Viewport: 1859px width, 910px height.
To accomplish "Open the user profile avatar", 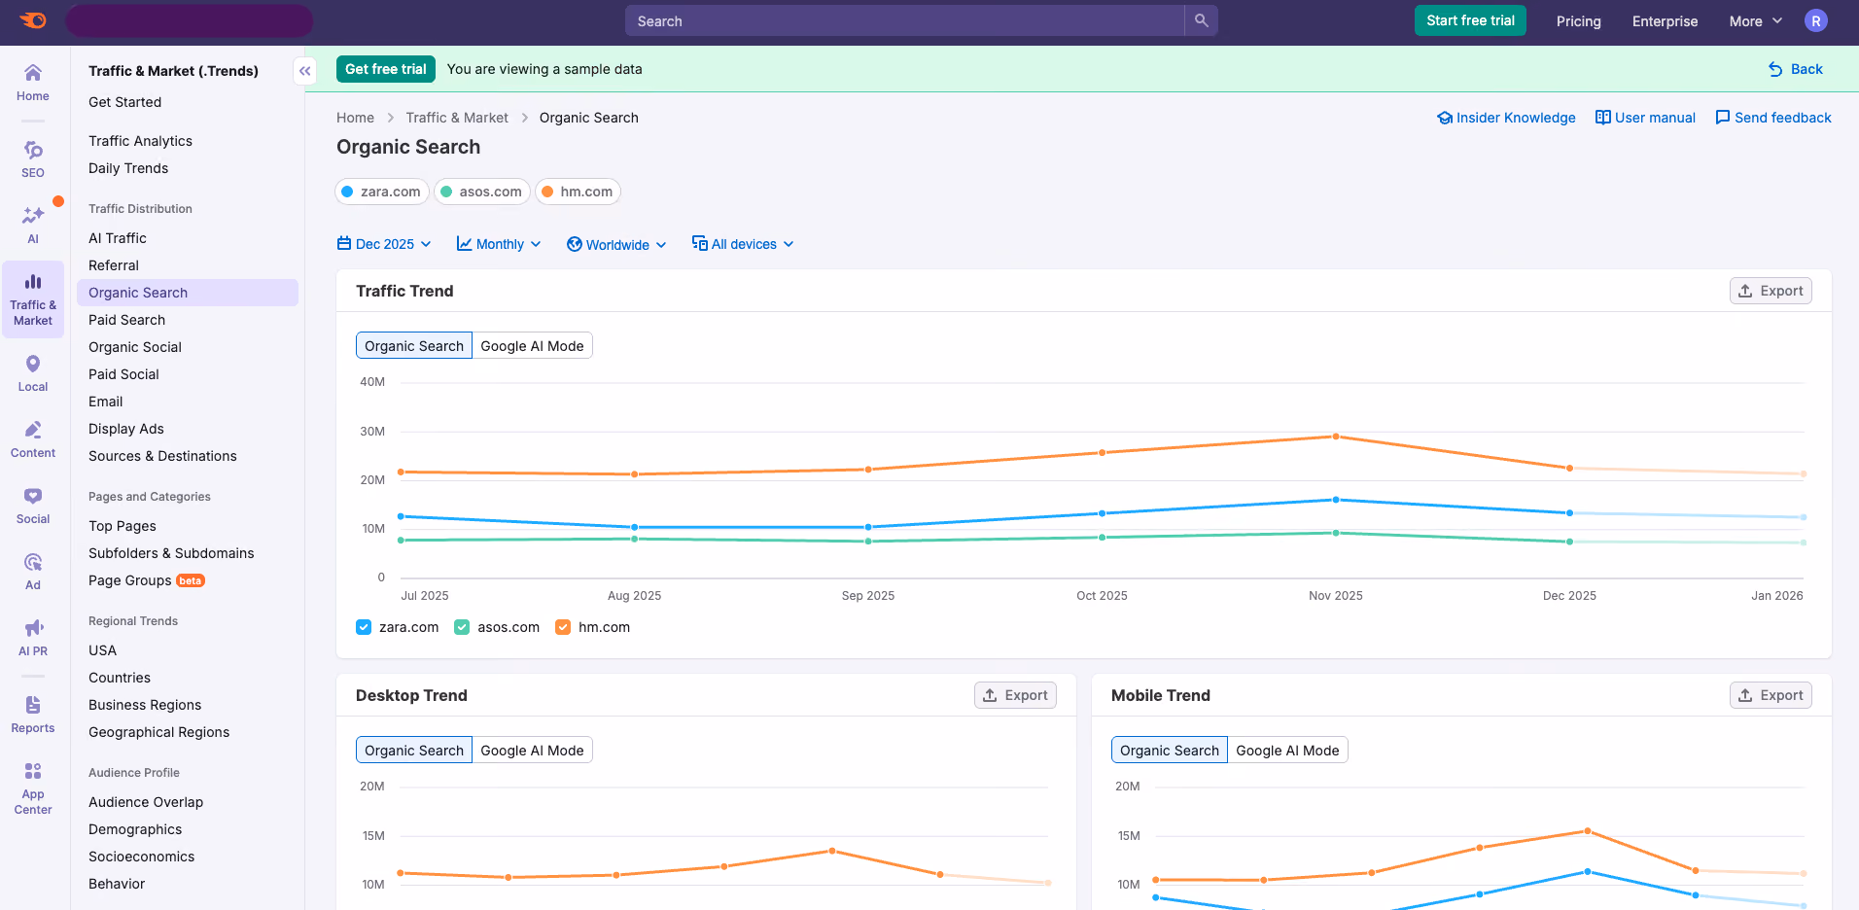I will 1815,20.
